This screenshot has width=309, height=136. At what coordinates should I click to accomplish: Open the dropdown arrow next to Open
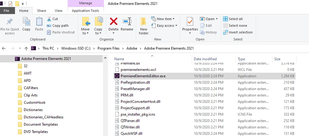(217, 19)
